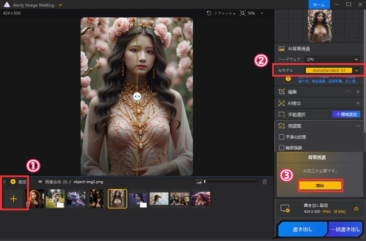The height and width of the screenshot is (241, 366).
Task: Click the 領域追加 button
Action: click(x=346, y=114)
